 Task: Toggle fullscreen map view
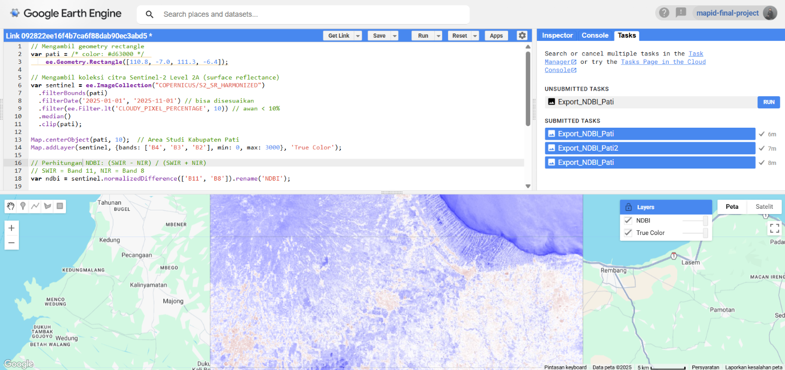774,228
